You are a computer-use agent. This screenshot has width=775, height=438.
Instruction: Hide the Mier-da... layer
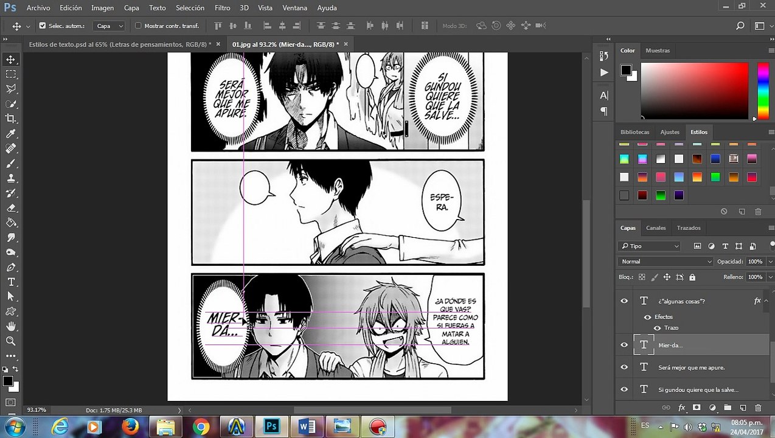pyautogui.click(x=624, y=345)
